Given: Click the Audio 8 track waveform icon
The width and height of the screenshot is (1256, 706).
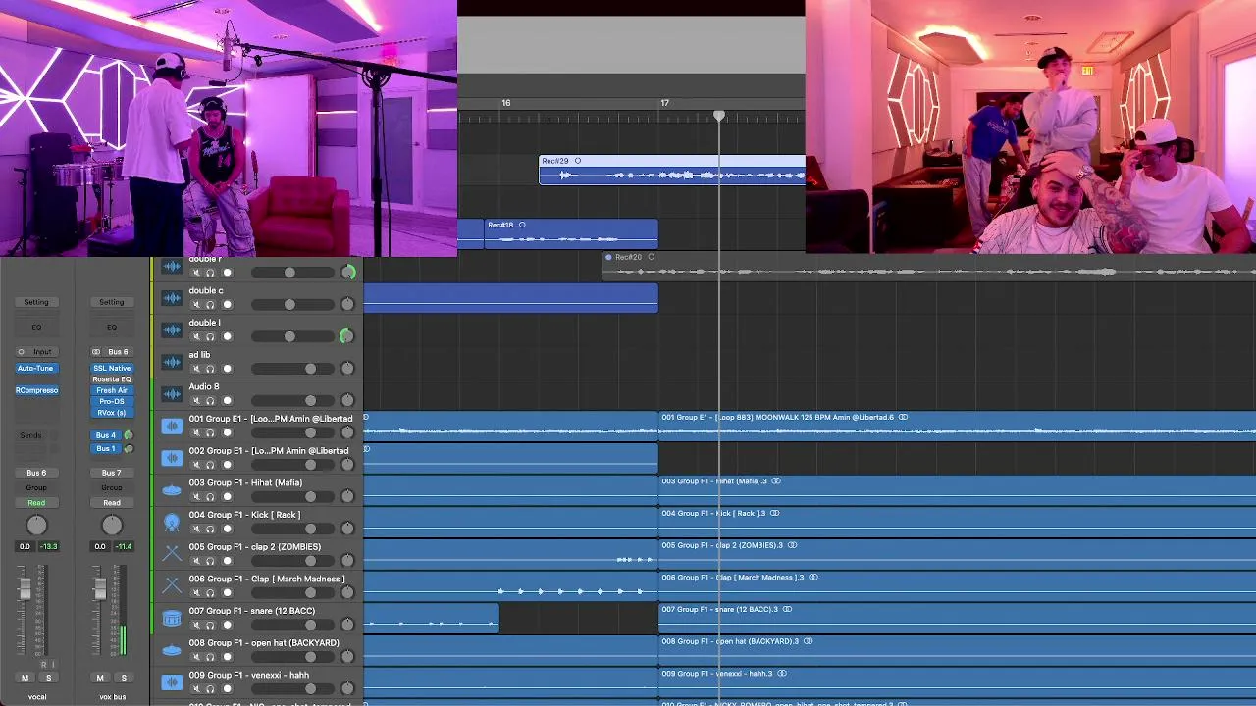Looking at the screenshot, I should tap(172, 393).
